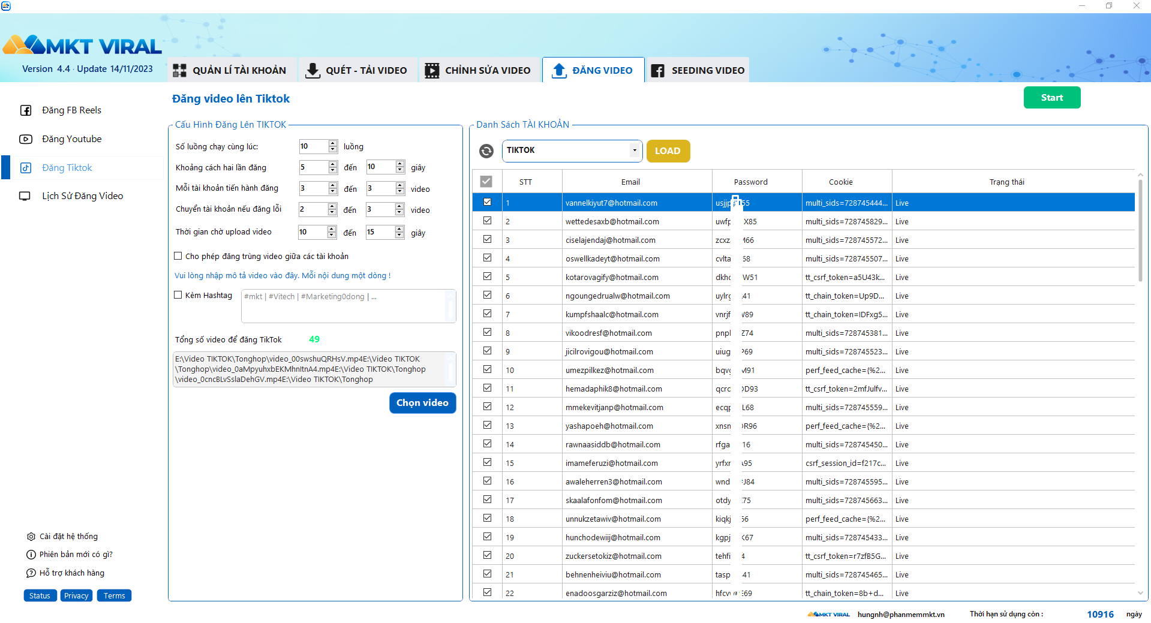Screen dimensions: 1151x623
Task: Select row with zuckersetokiz@hotmail.com
Action: pos(804,556)
